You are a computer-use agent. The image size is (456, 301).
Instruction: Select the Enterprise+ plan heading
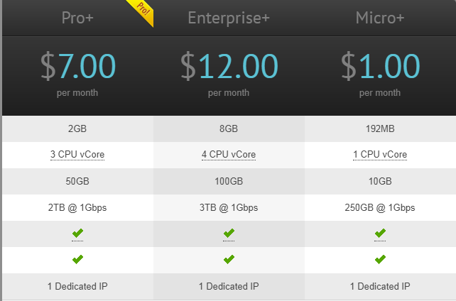coord(229,18)
